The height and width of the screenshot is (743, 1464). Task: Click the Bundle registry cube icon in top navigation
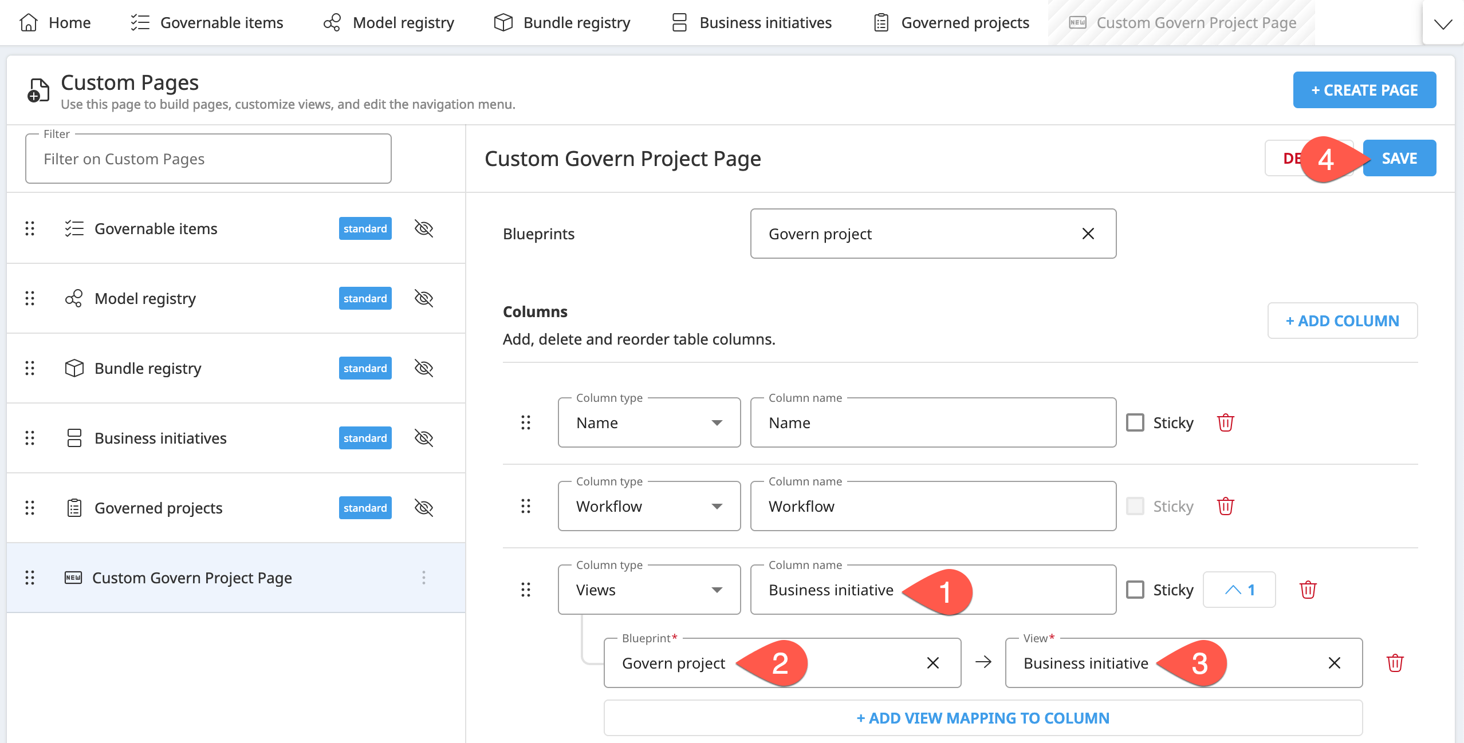503,22
